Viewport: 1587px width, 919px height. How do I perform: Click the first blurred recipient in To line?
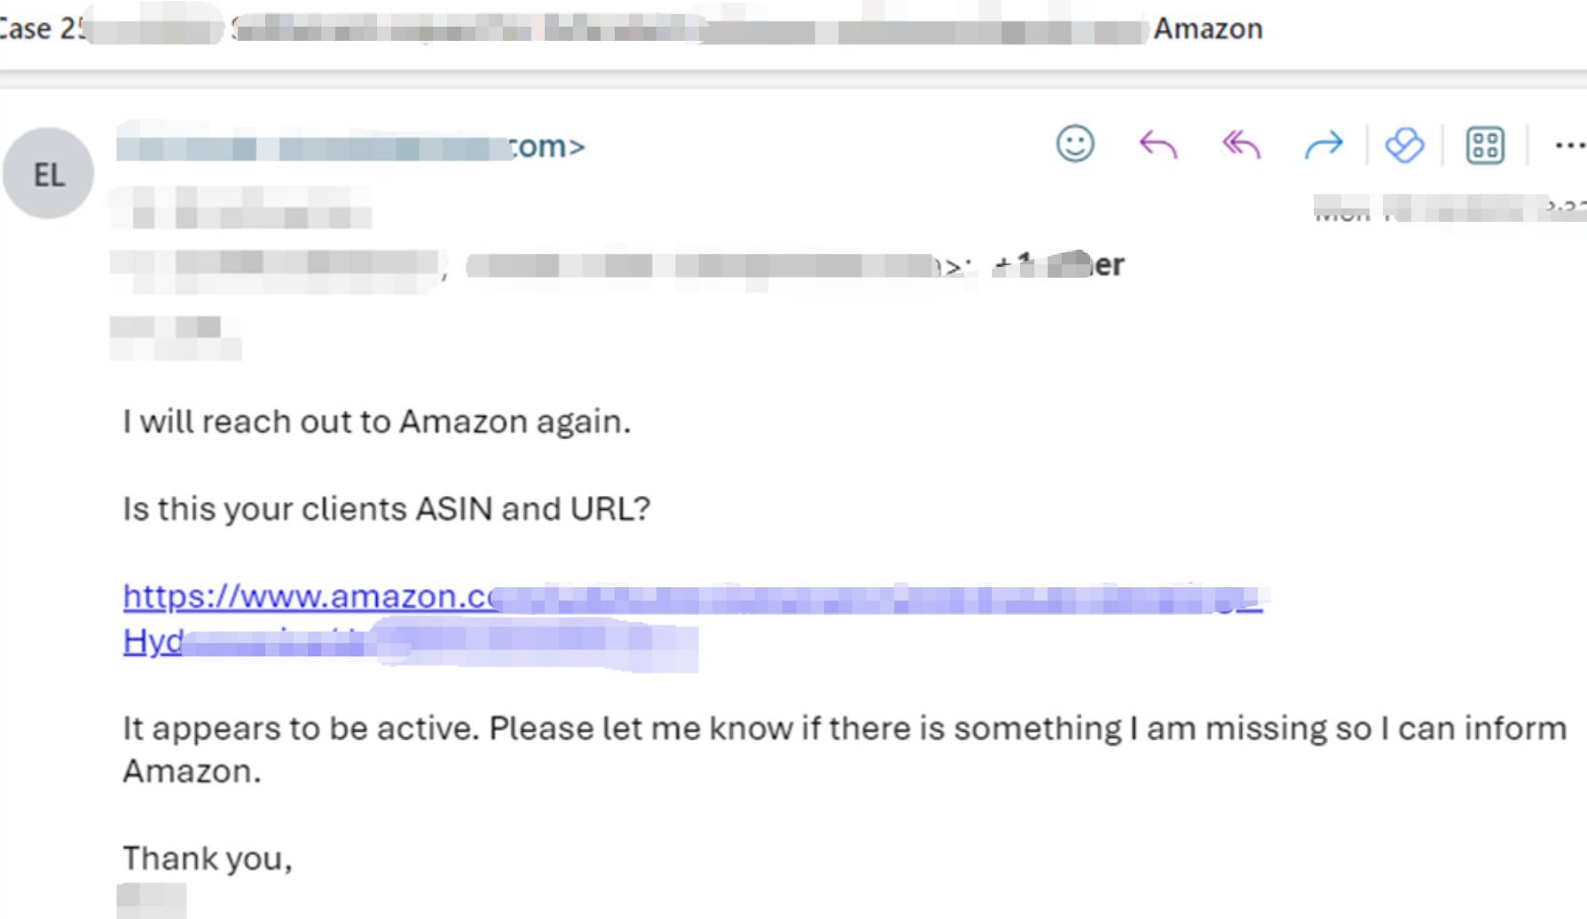pyautogui.click(x=275, y=265)
